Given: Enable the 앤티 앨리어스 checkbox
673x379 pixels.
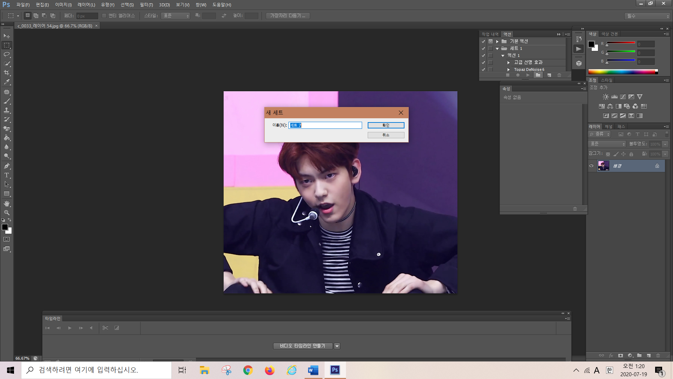Looking at the screenshot, I should 104,16.
